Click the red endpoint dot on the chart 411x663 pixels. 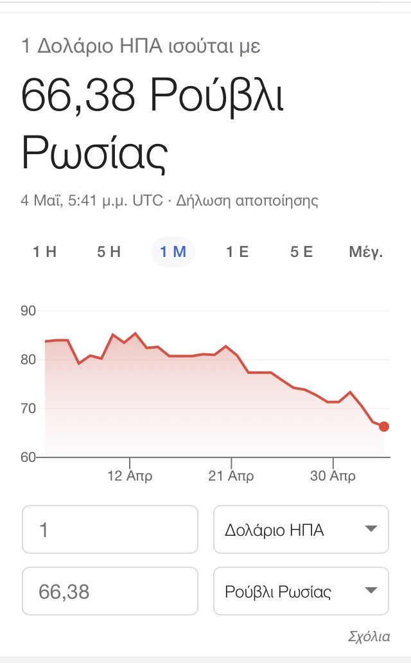(384, 427)
